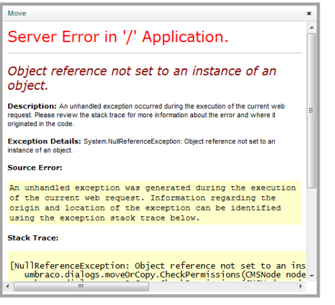Click the vertical scrollbar down arrow
This screenshot has width=335, height=305.
(x=312, y=276)
